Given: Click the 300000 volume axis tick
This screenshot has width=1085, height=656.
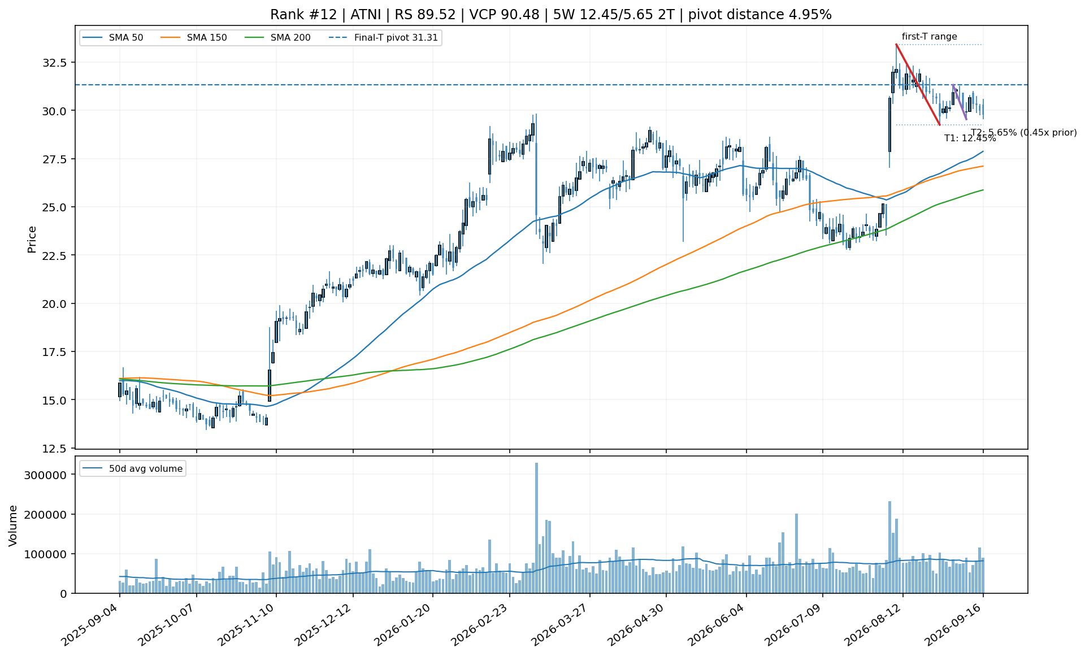Looking at the screenshot, I should point(46,475).
